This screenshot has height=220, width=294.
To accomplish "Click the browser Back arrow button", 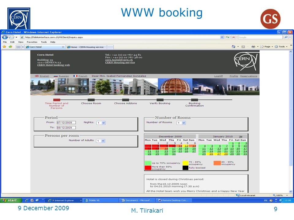I will pyautogui.click(x=5, y=37).
